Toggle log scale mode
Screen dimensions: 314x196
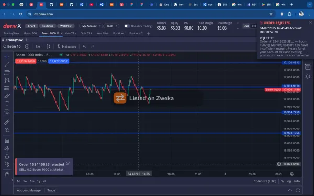click(289, 181)
